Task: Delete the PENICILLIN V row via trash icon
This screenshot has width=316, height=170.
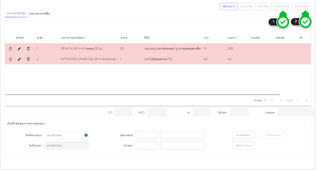Action: point(28,49)
